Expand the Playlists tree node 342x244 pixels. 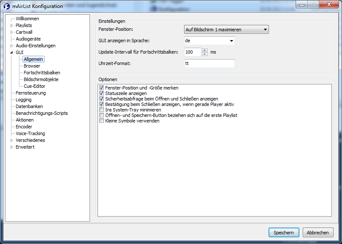(x=12, y=25)
